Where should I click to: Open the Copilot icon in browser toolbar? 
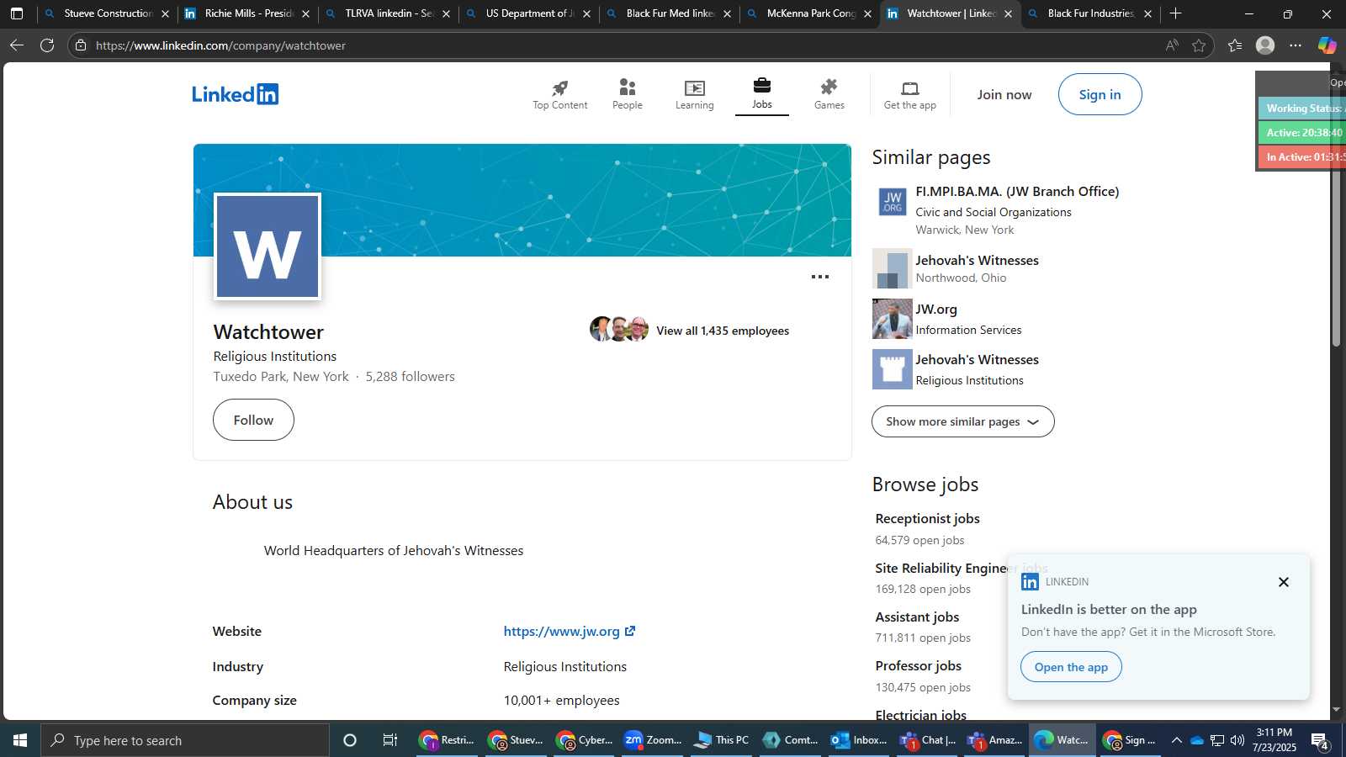(x=1327, y=45)
